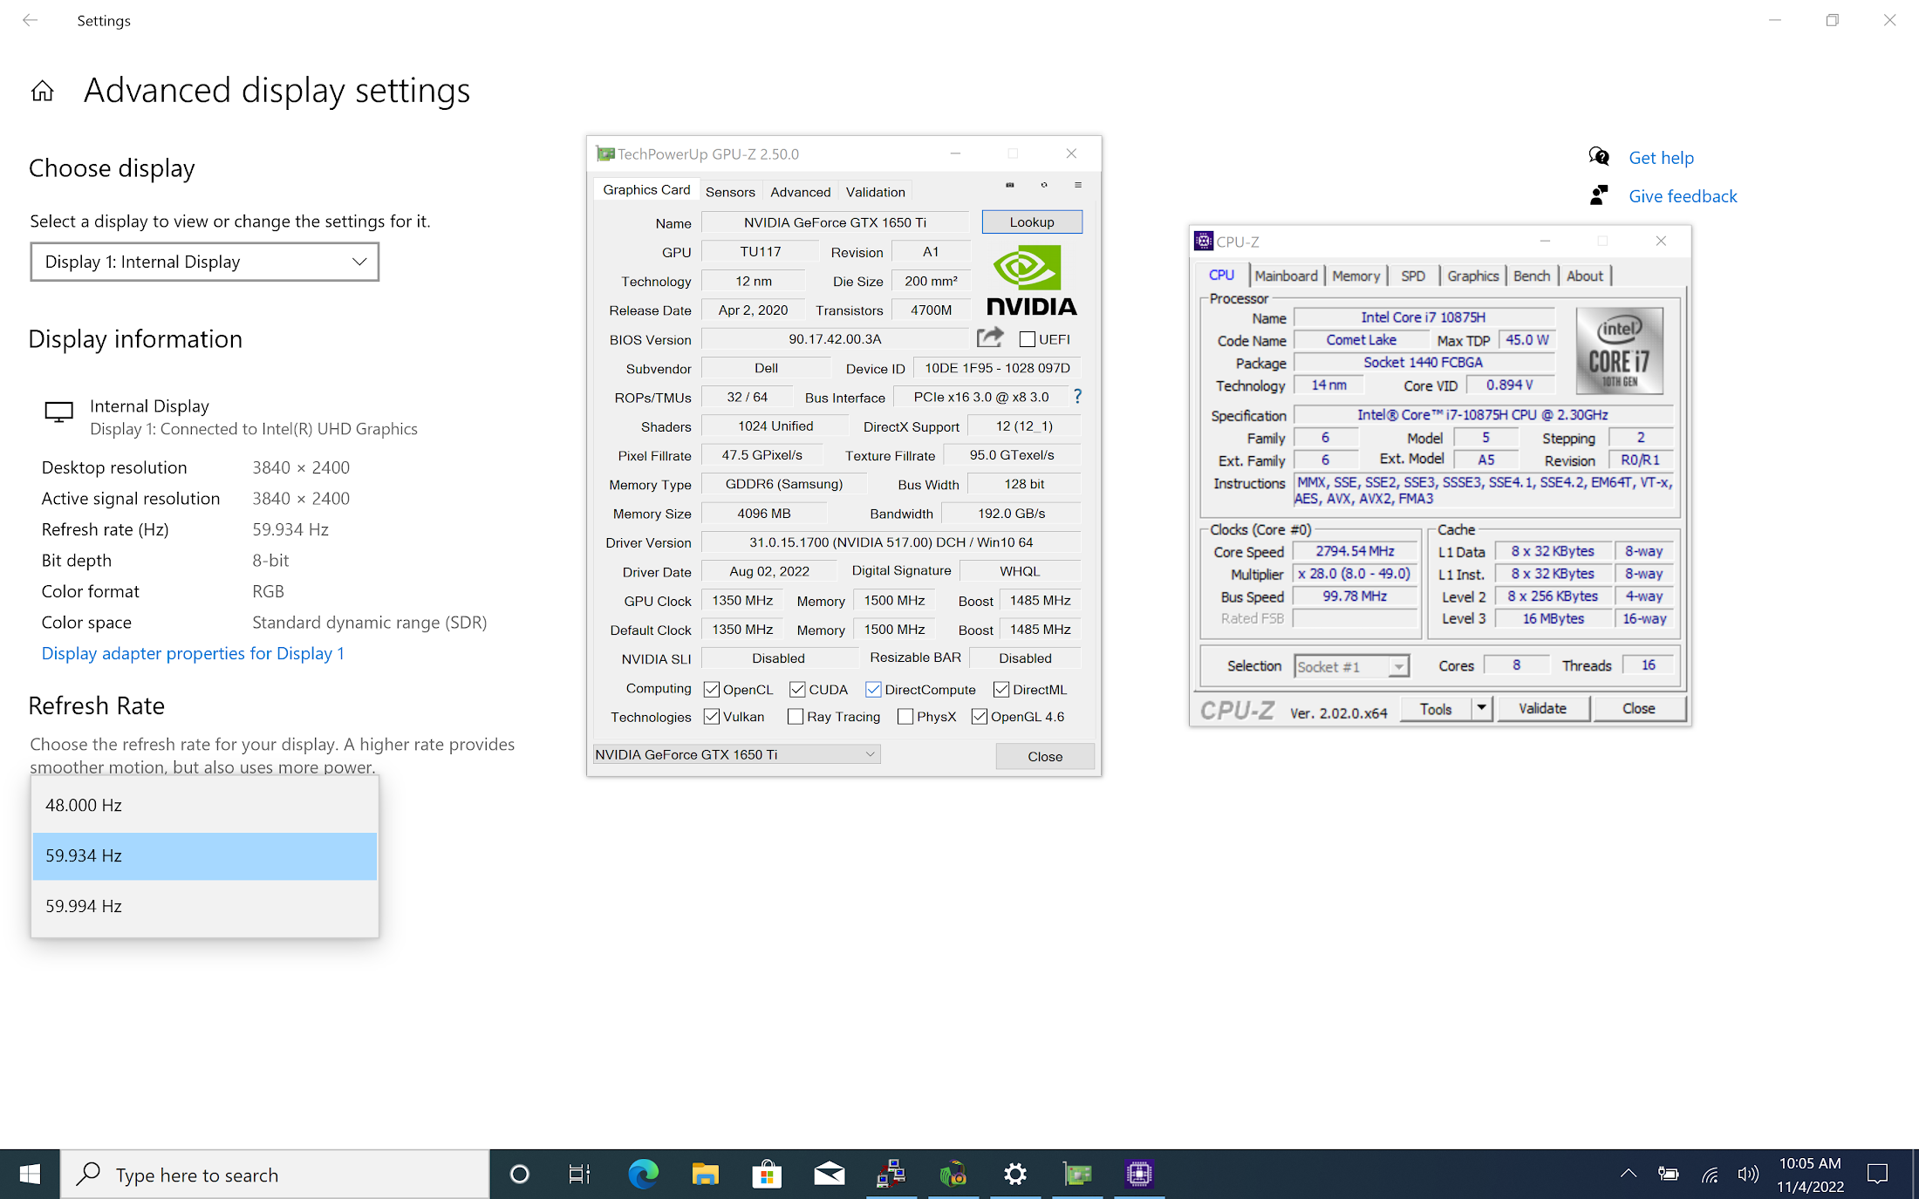
Task: Click the network computers app on taskbar
Action: point(891,1175)
